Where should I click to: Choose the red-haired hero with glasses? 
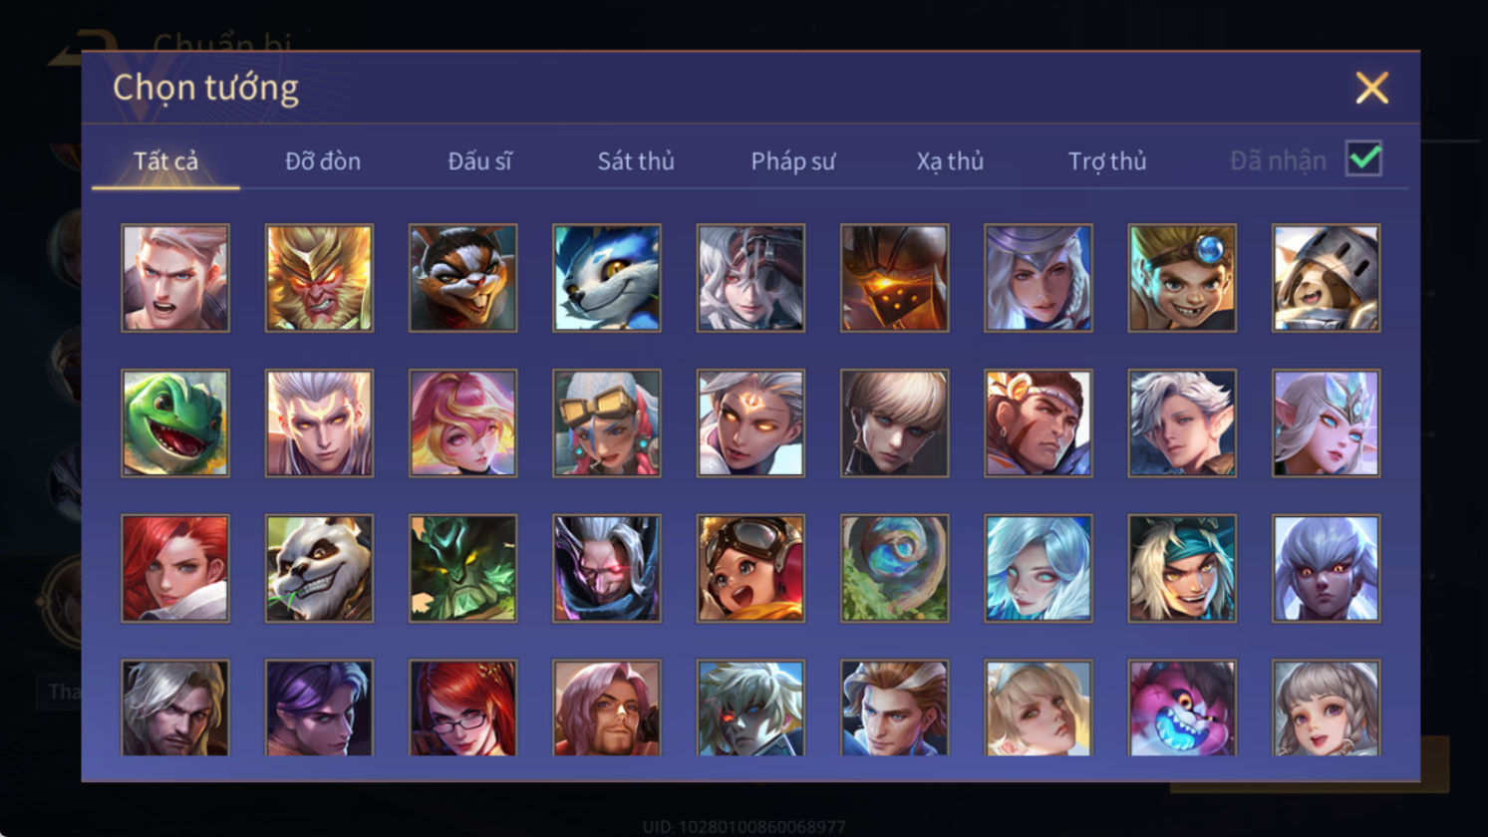point(463,708)
